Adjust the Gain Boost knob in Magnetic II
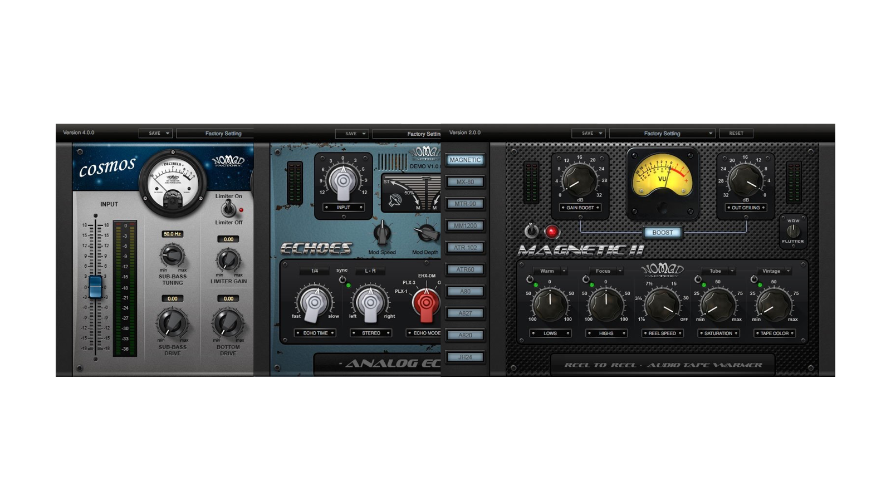891x501 pixels. click(579, 180)
